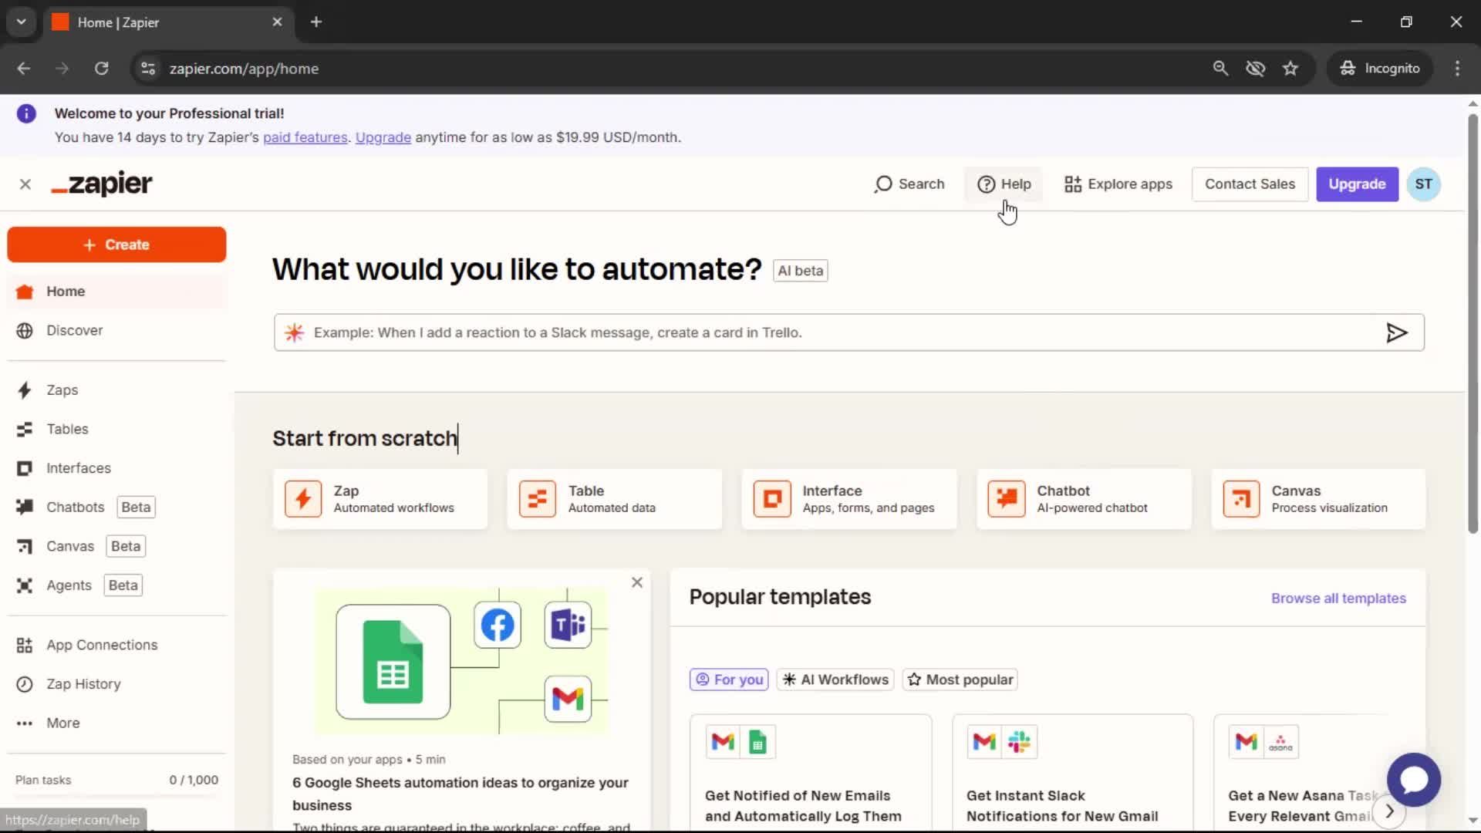Click the orange Create button
The width and height of the screenshot is (1481, 833).
tap(116, 245)
